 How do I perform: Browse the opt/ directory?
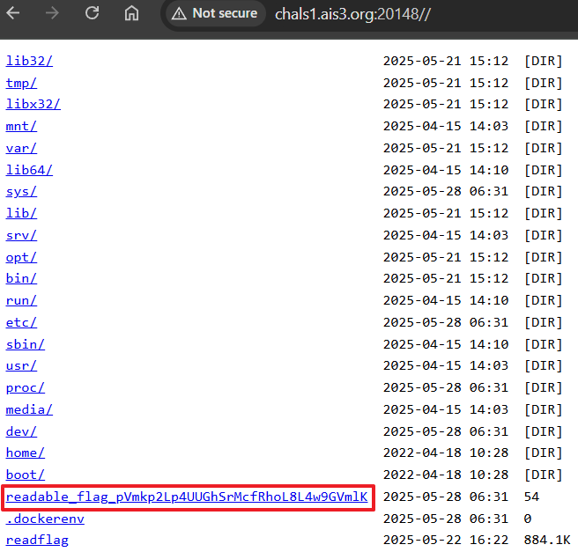21,257
